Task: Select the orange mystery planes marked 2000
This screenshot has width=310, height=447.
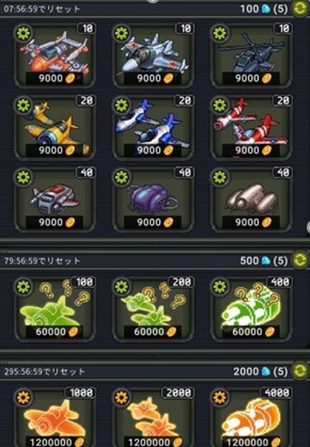Action: click(153, 418)
